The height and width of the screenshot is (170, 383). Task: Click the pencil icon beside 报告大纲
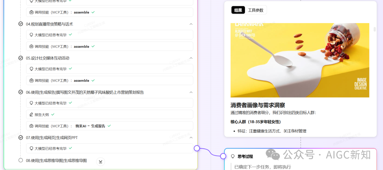(31, 115)
